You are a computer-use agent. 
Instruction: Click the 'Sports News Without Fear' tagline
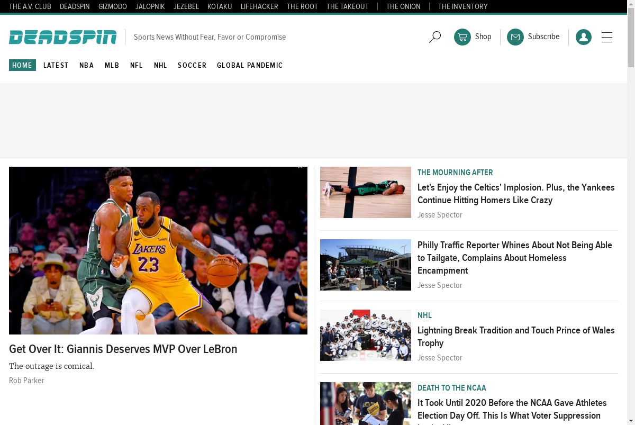pos(210,37)
